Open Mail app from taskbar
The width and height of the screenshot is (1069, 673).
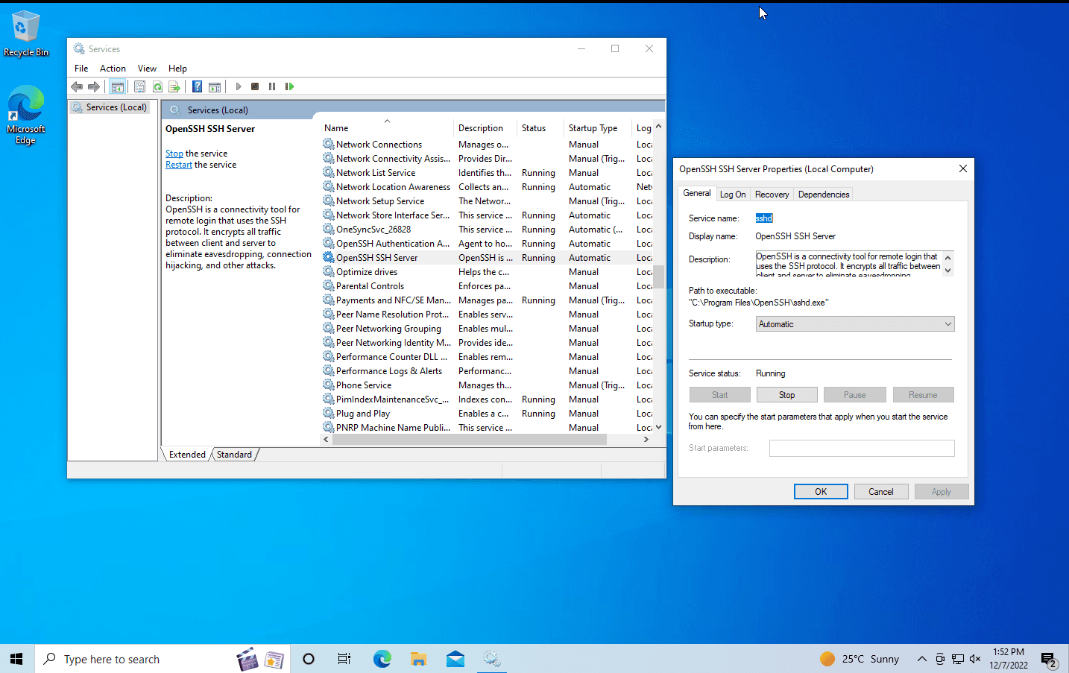tap(455, 659)
